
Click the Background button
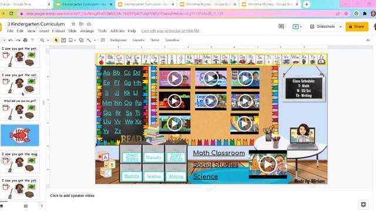coord(118,40)
